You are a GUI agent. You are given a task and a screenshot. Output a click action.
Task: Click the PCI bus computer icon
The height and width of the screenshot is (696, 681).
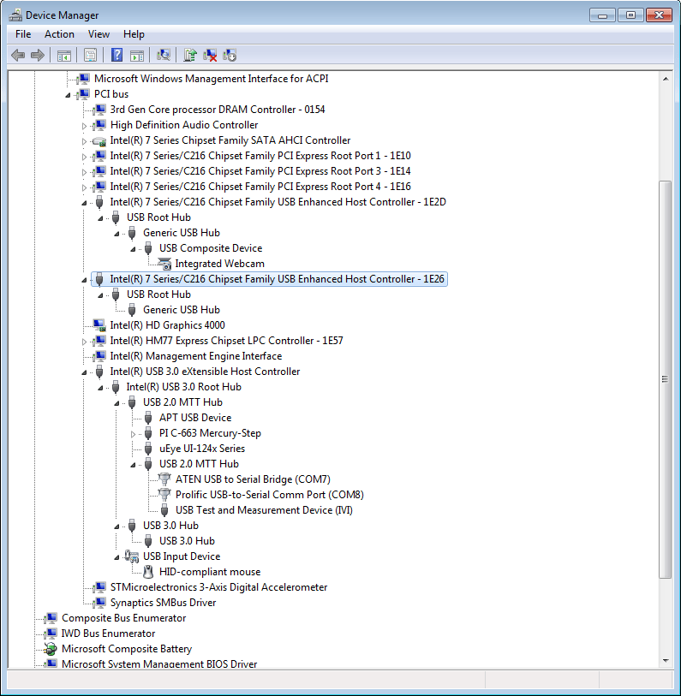click(82, 94)
